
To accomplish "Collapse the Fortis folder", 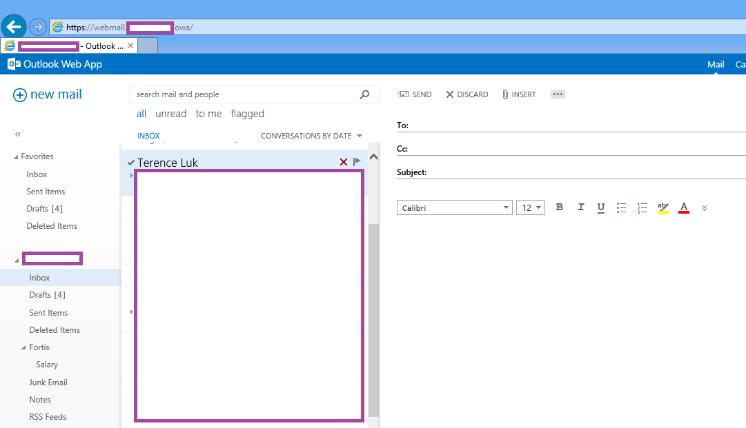I will (23, 348).
